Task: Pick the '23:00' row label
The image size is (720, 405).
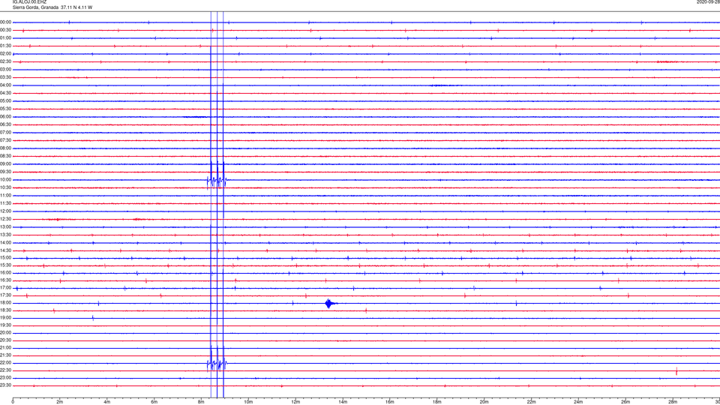Action: tap(5, 378)
